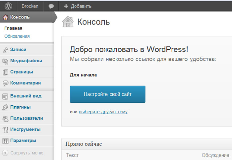This screenshot has height=160, width=232.
Task: Click the Прямо сейчас widget header
Action: (146, 144)
